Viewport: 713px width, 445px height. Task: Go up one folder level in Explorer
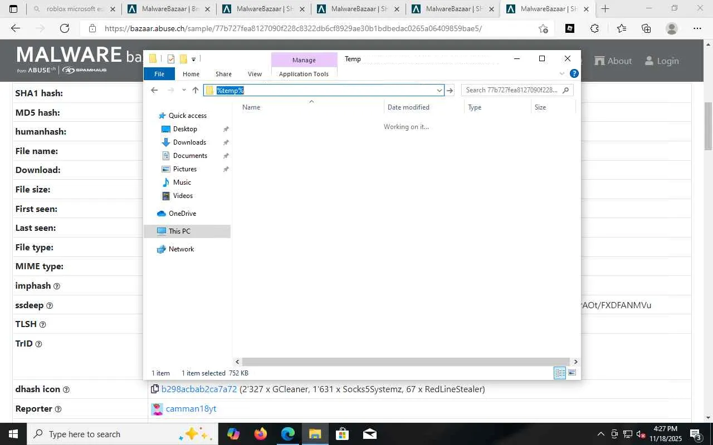pos(195,90)
